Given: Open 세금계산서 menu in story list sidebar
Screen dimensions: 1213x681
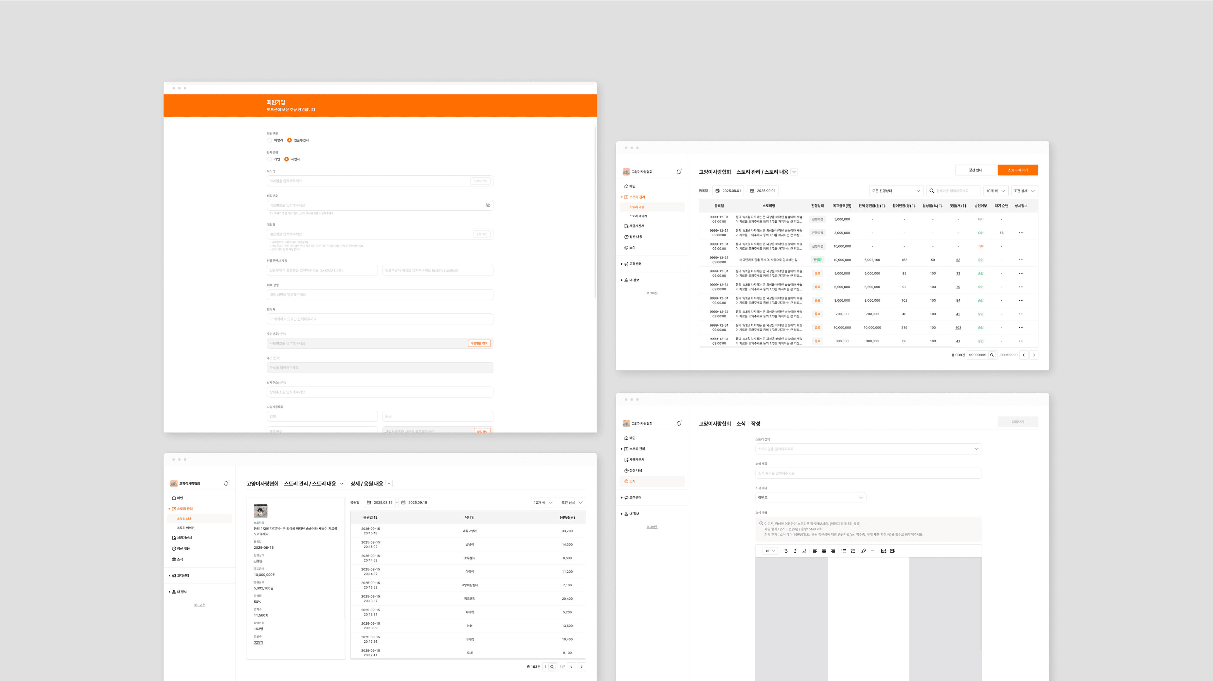Looking at the screenshot, I should coord(636,226).
